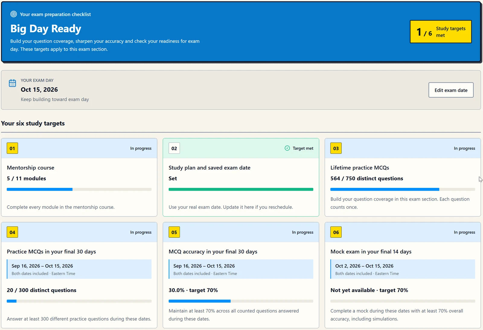Click the Lifetime practice MCQs progress bar
Viewport: 483px width, 330px height.
coord(403,189)
